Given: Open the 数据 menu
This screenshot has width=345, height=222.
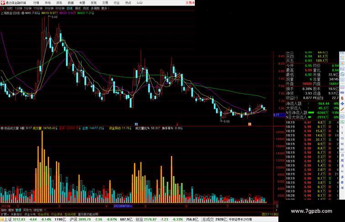Looking at the screenshot, I should pyautogui.click(x=71, y=3).
